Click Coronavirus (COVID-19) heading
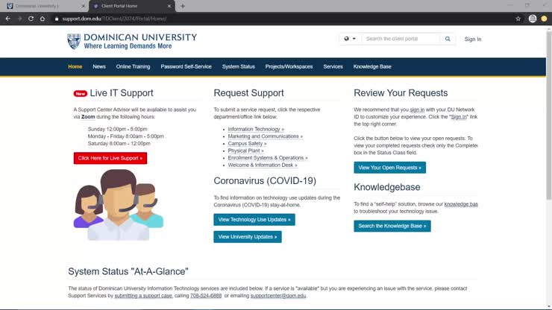Viewport: 552px width, 310px height. point(265,181)
